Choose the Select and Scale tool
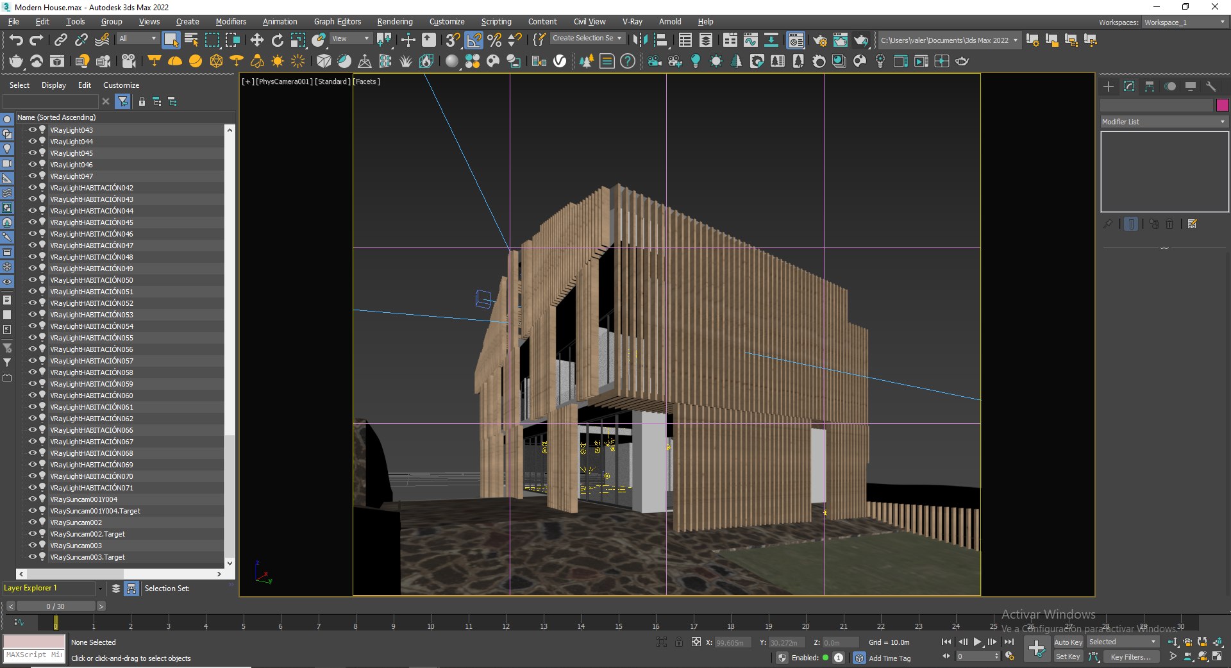Image resolution: width=1231 pixels, height=668 pixels. [297, 40]
